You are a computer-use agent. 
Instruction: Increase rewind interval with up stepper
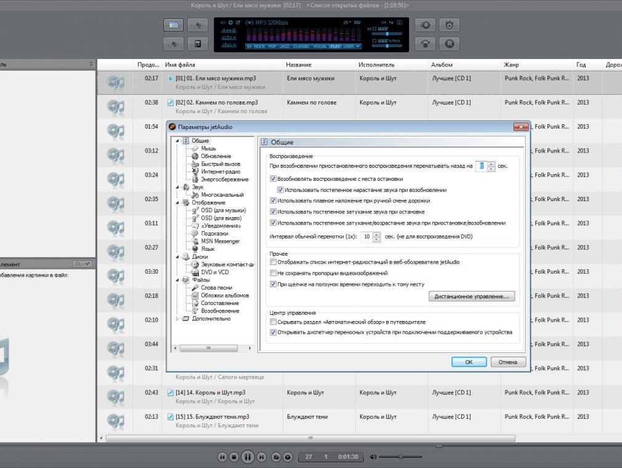pyautogui.click(x=491, y=164)
